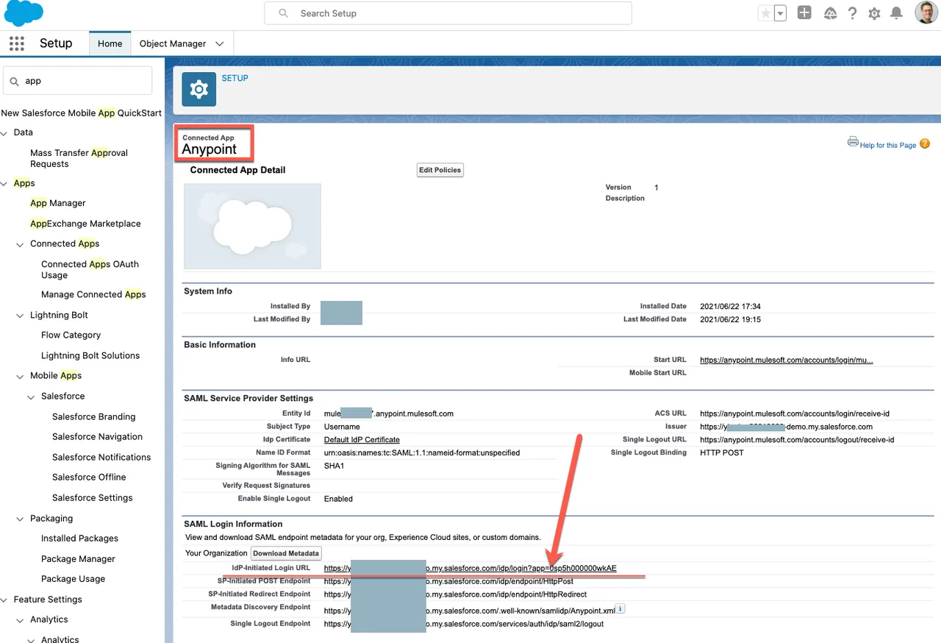Open Salesforce Notifications settings

click(101, 457)
